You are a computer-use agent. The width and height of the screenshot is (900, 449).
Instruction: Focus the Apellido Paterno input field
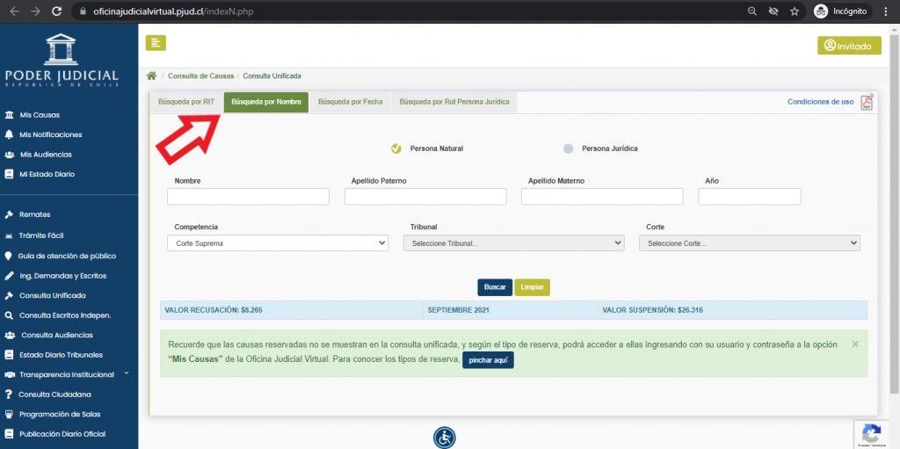(x=425, y=196)
